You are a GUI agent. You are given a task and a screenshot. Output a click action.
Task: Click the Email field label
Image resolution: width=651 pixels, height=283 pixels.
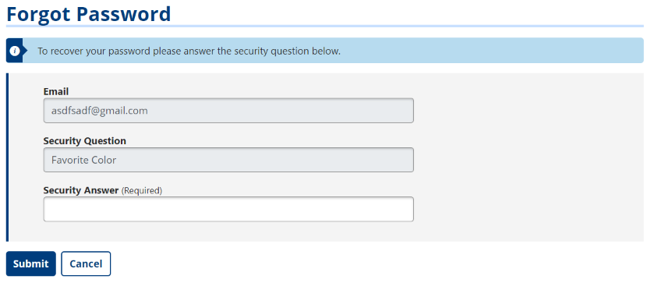[x=56, y=91]
